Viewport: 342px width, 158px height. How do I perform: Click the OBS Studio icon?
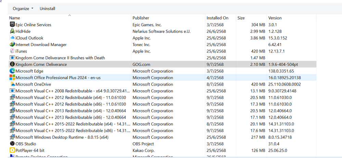click(x=12, y=144)
